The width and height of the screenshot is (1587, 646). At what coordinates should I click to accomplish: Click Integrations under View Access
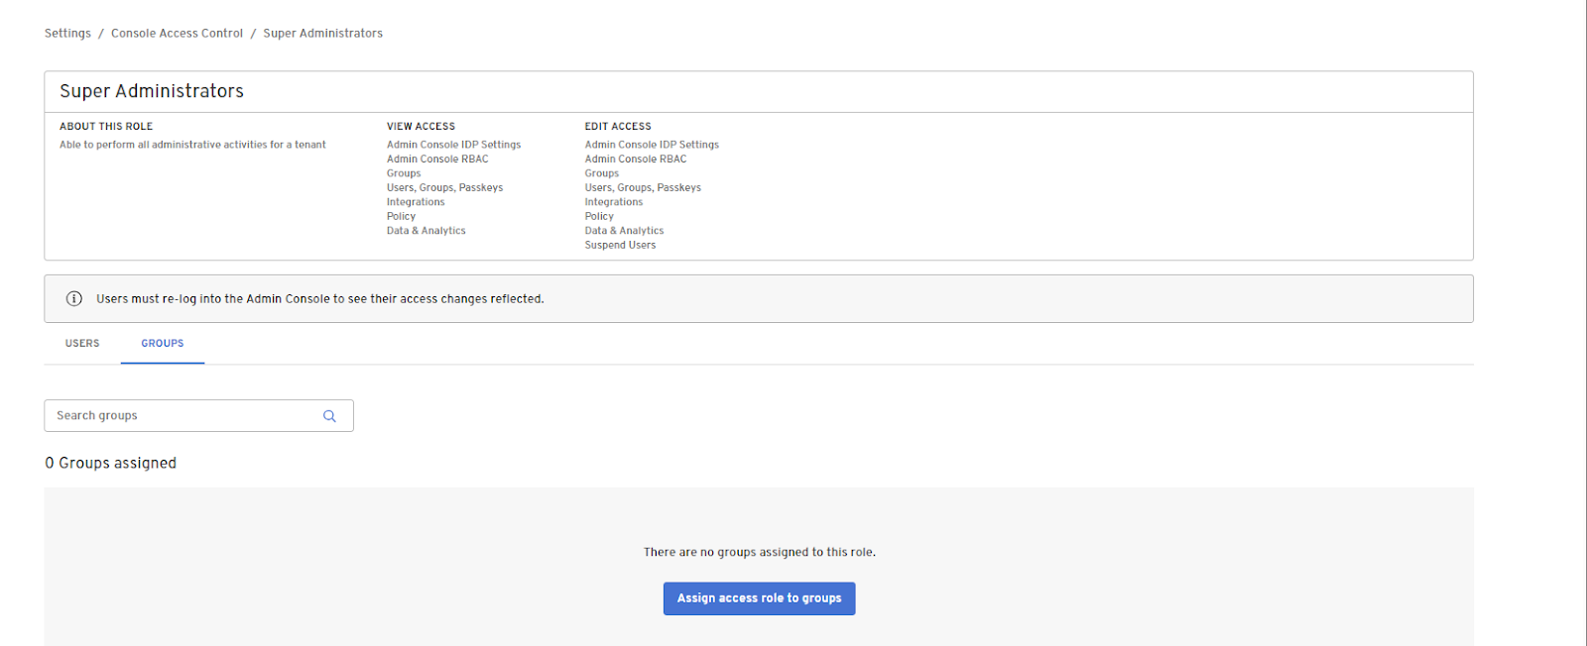pyautogui.click(x=416, y=202)
